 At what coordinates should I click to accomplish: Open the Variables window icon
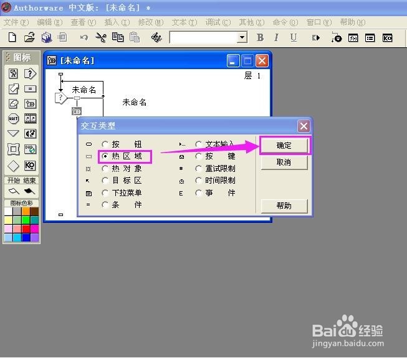(370, 38)
